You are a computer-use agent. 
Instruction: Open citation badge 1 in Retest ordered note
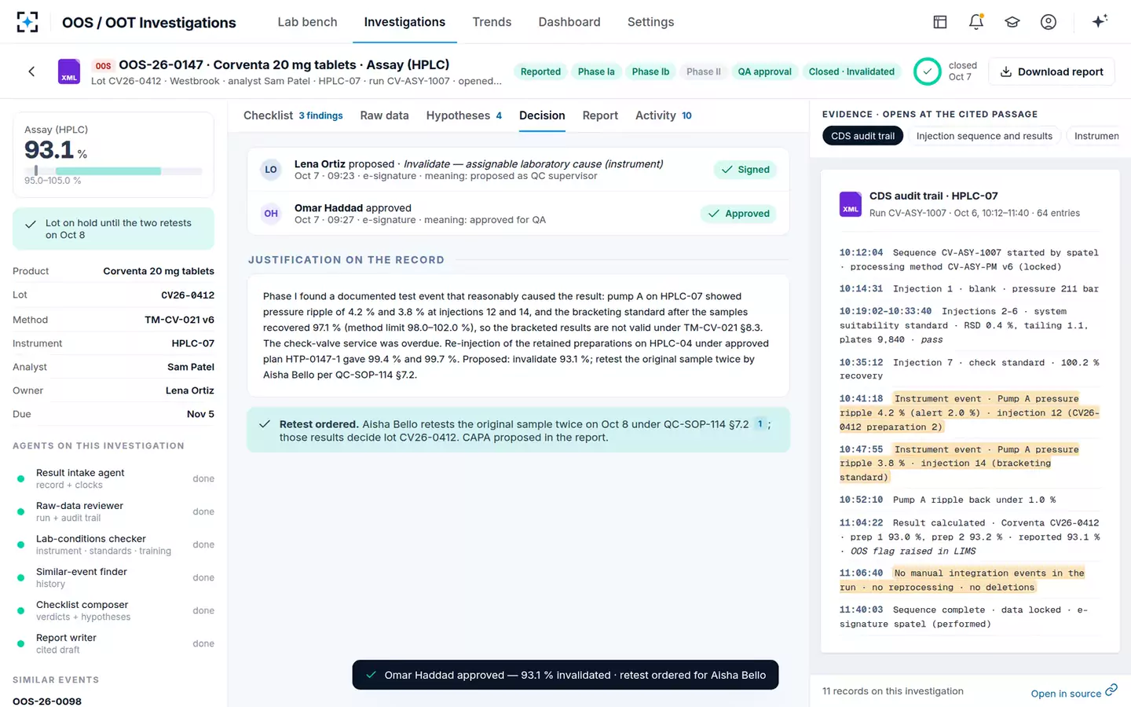(759, 424)
